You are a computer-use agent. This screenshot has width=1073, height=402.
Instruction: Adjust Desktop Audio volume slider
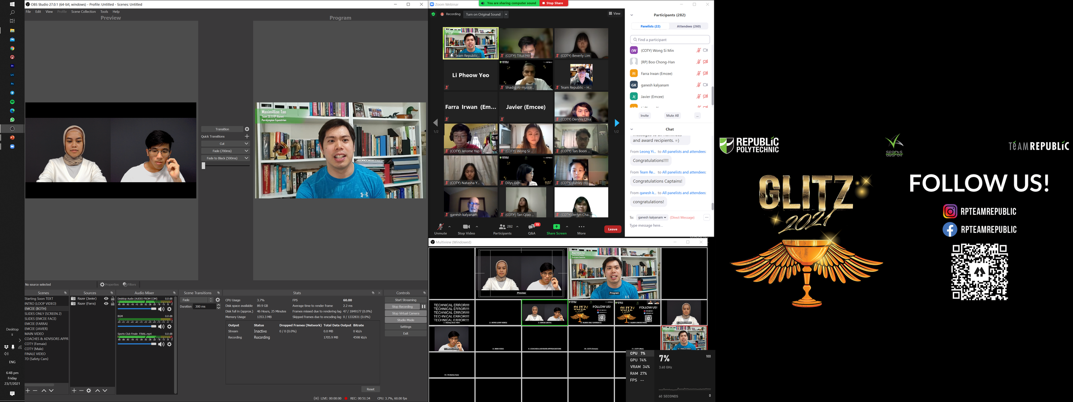tap(137, 309)
